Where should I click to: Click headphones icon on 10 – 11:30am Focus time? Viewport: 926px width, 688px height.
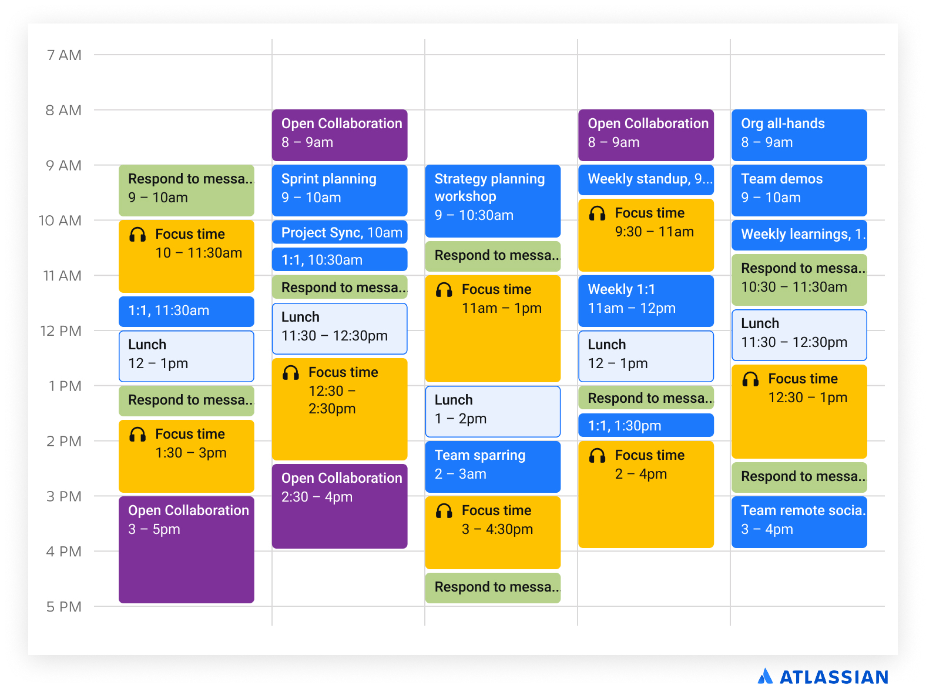137,235
